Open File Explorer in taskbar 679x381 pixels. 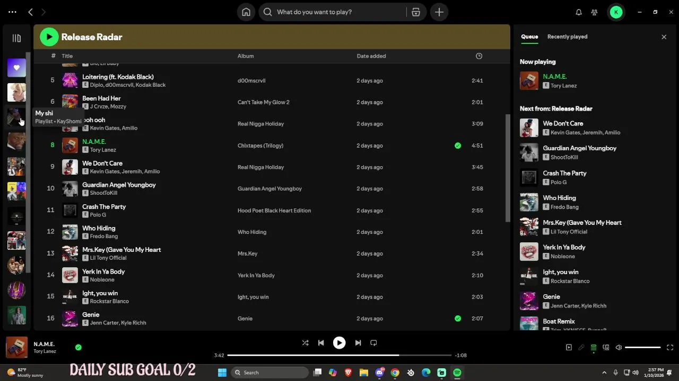pos(364,373)
